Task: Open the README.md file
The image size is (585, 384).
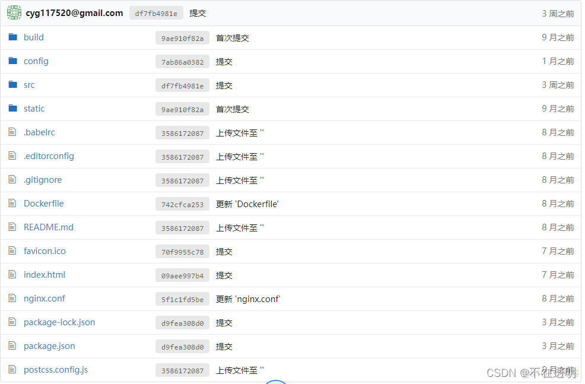Action: pyautogui.click(x=49, y=227)
